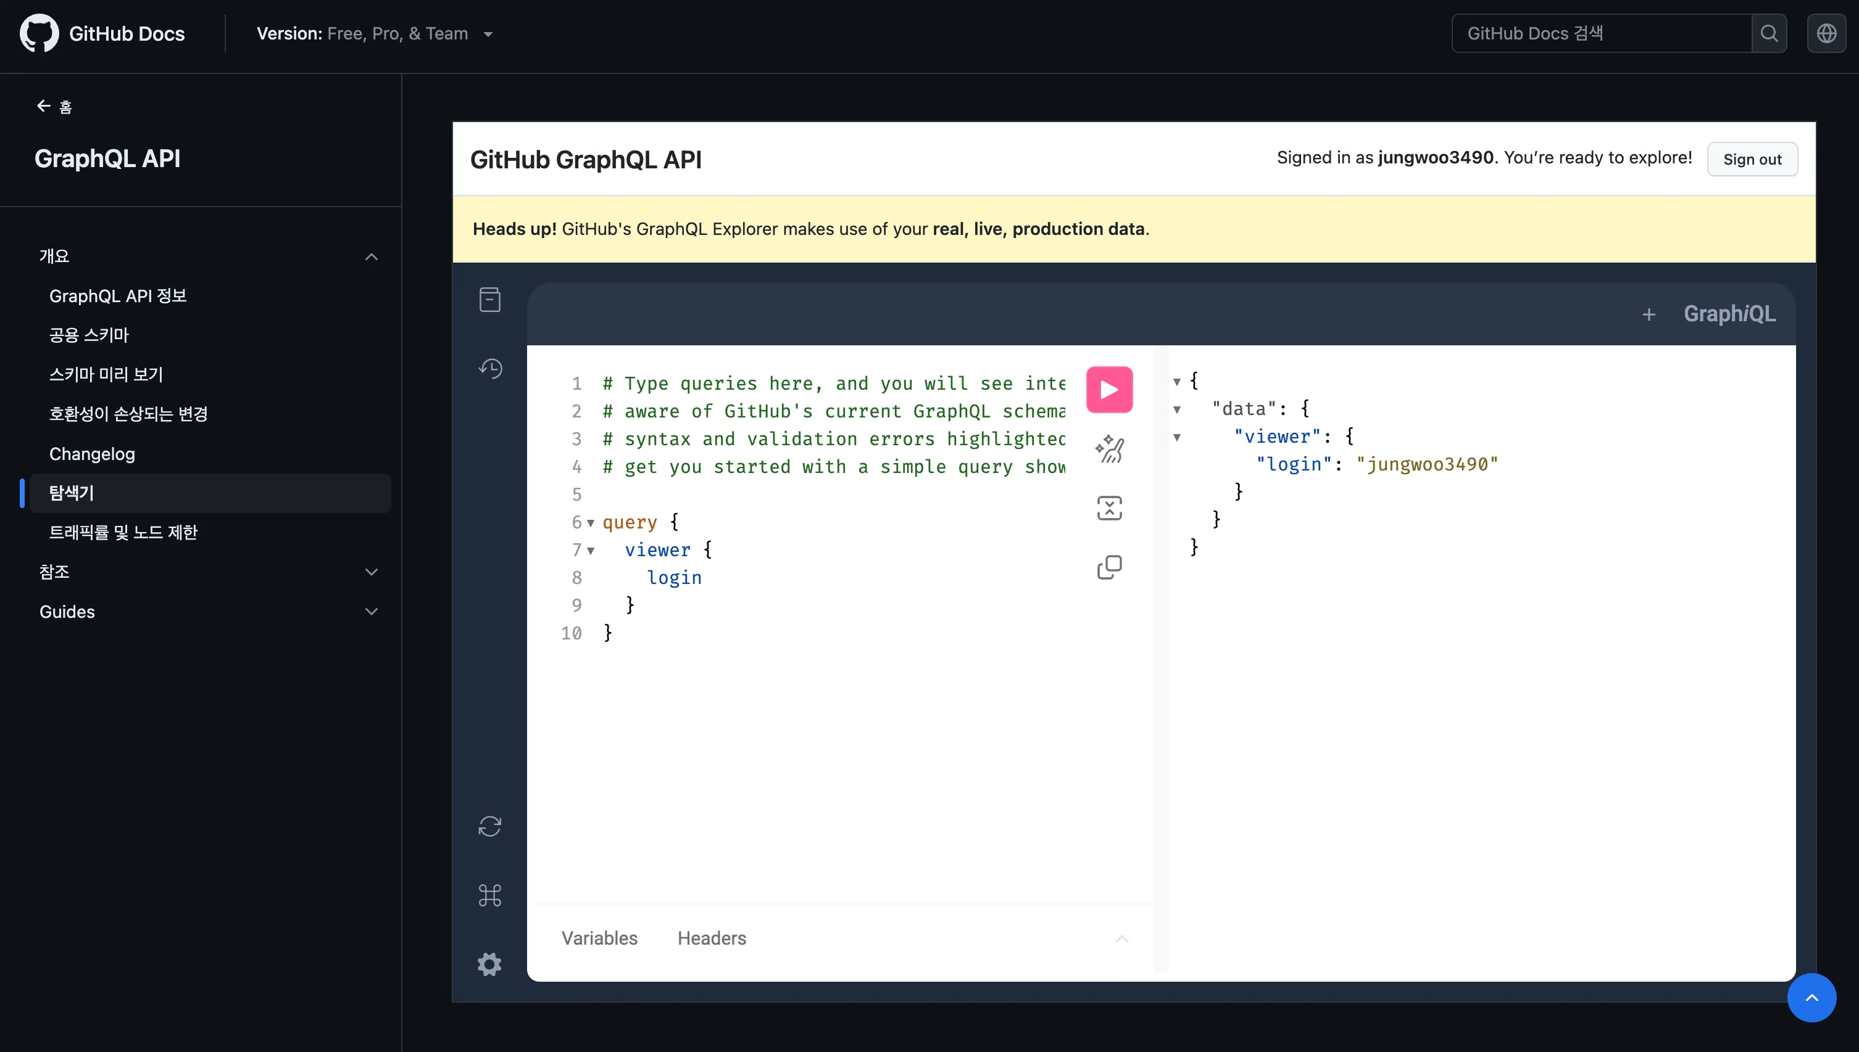This screenshot has width=1859, height=1052.
Task: Open 호환성이 손상되는 변경 page
Action: (129, 414)
